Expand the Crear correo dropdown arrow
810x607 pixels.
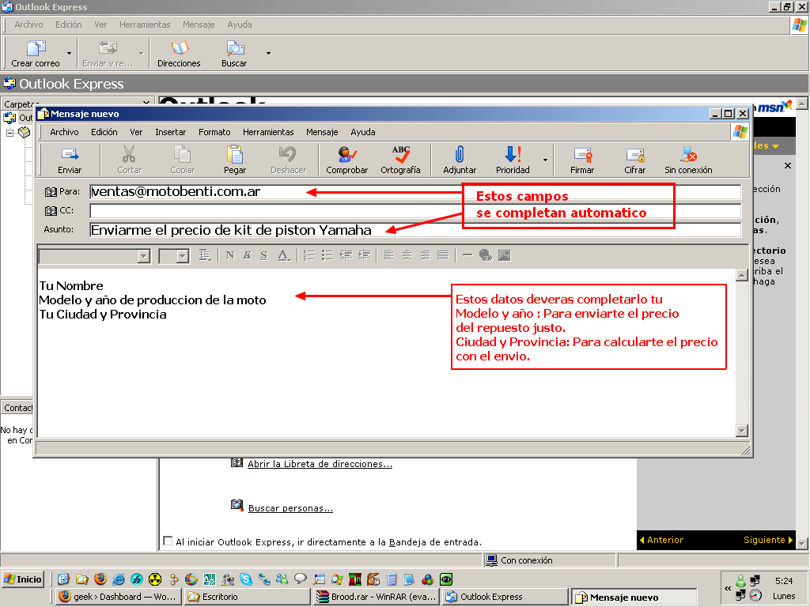pyautogui.click(x=70, y=53)
